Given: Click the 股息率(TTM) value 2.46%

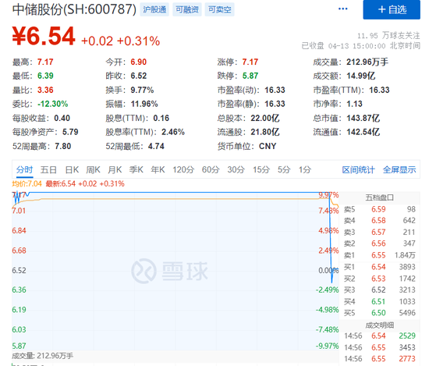Looking at the screenshot, I should coord(173,132).
